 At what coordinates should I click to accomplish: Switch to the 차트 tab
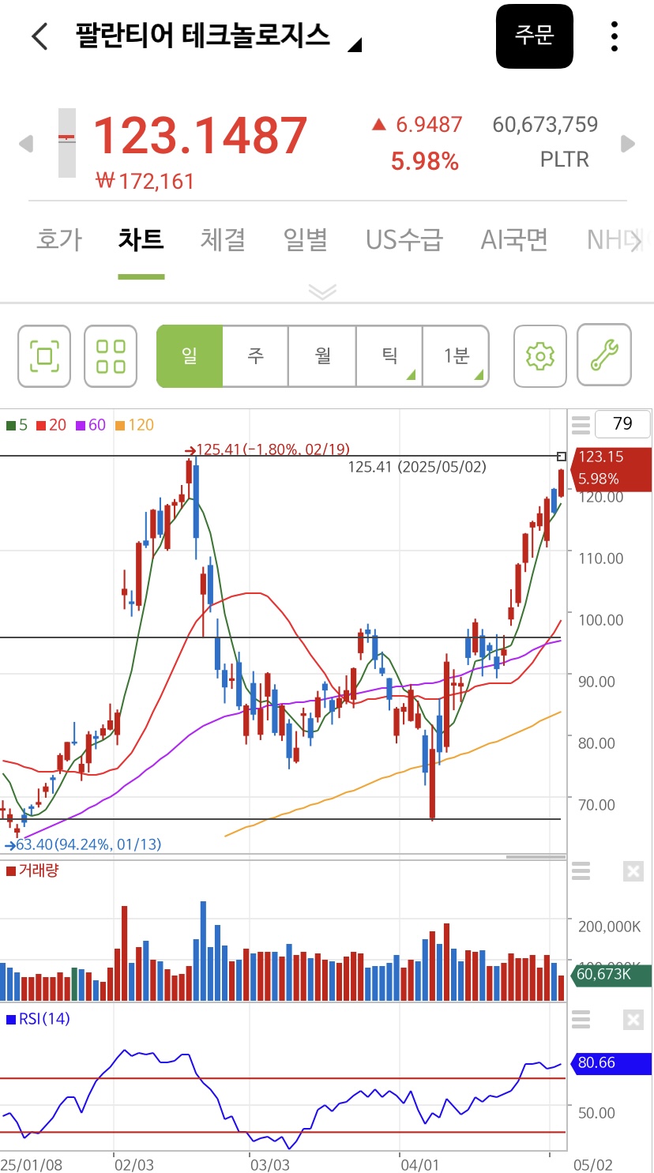(141, 239)
